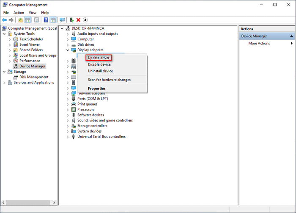Click the Update device driver toolbar icon

[x=71, y=20]
